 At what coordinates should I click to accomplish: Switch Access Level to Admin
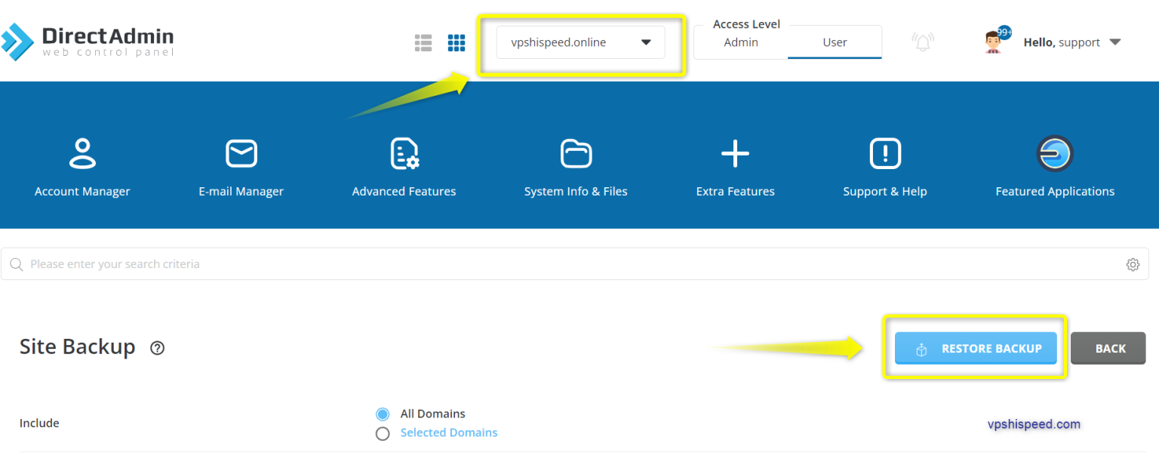coord(740,42)
